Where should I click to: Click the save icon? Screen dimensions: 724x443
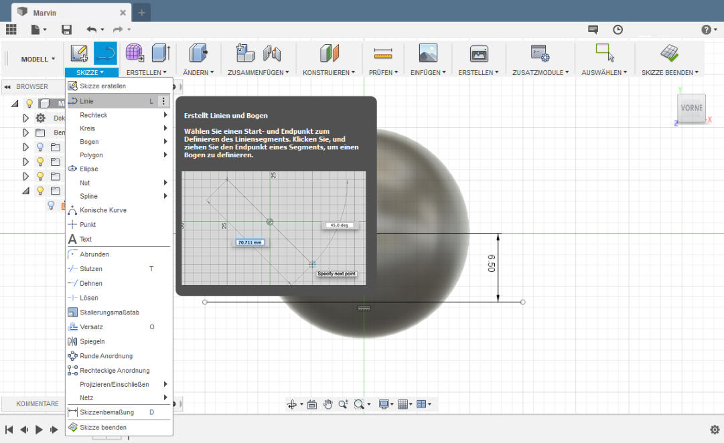[x=66, y=29]
